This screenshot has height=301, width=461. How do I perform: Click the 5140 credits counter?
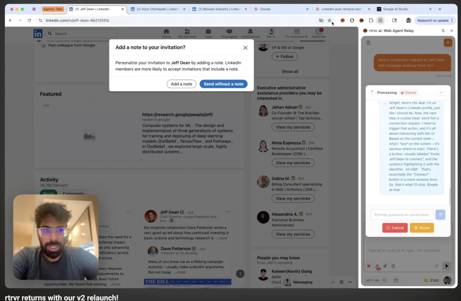[x=431, y=280]
